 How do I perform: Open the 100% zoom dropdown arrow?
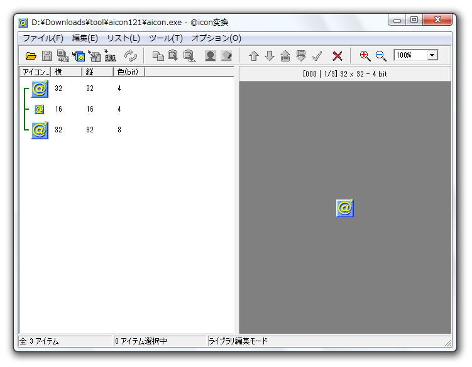(x=432, y=55)
